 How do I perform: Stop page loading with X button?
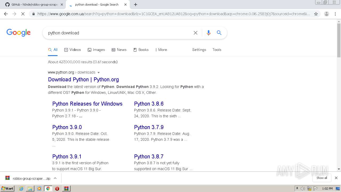23,14
